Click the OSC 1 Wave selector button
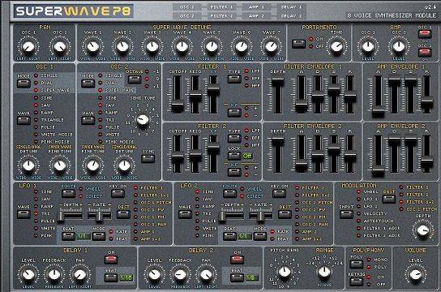 click(24, 120)
